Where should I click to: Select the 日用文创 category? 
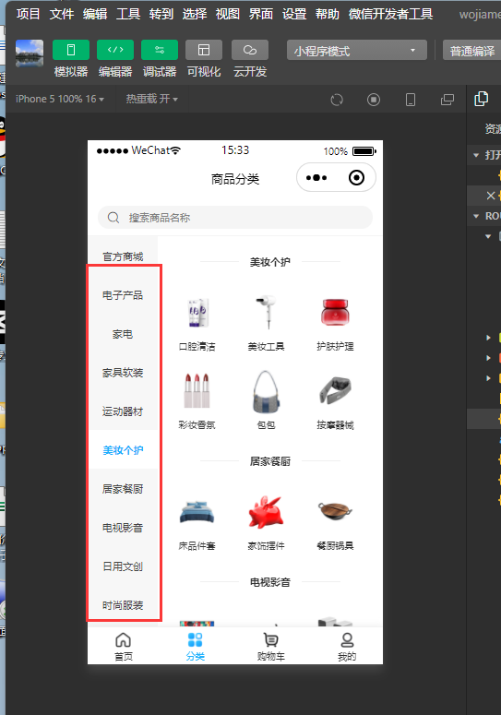(x=123, y=566)
